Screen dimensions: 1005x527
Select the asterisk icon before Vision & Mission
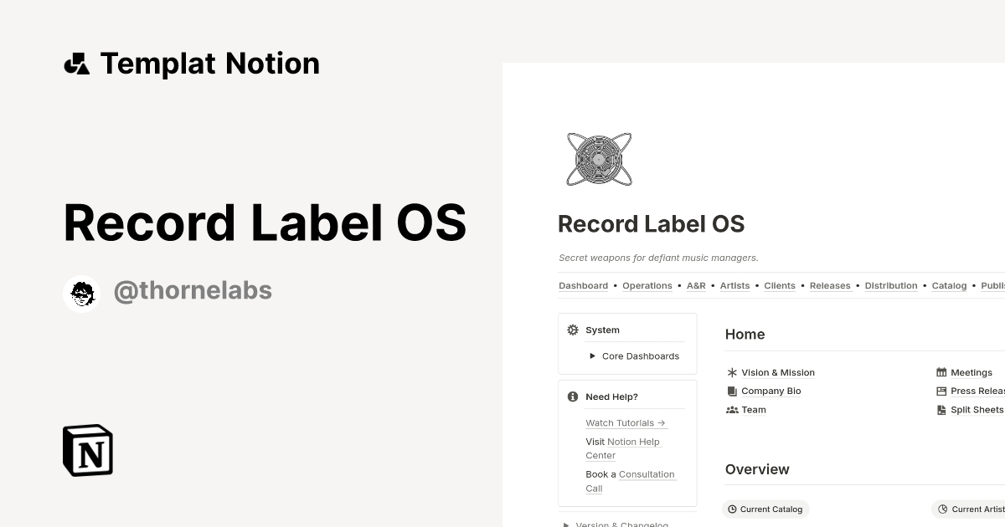click(731, 372)
